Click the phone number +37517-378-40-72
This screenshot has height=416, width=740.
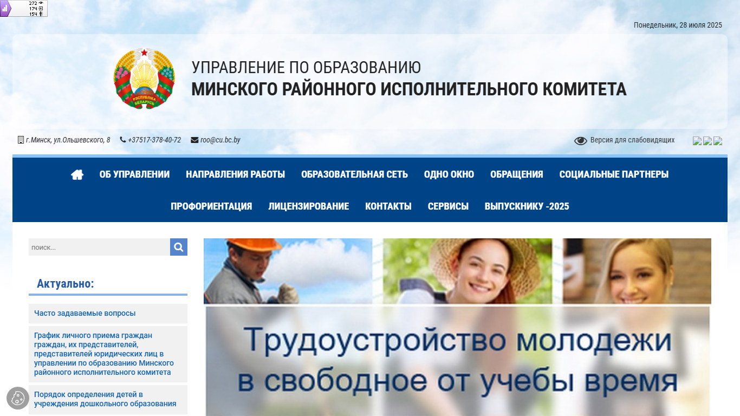tap(154, 140)
